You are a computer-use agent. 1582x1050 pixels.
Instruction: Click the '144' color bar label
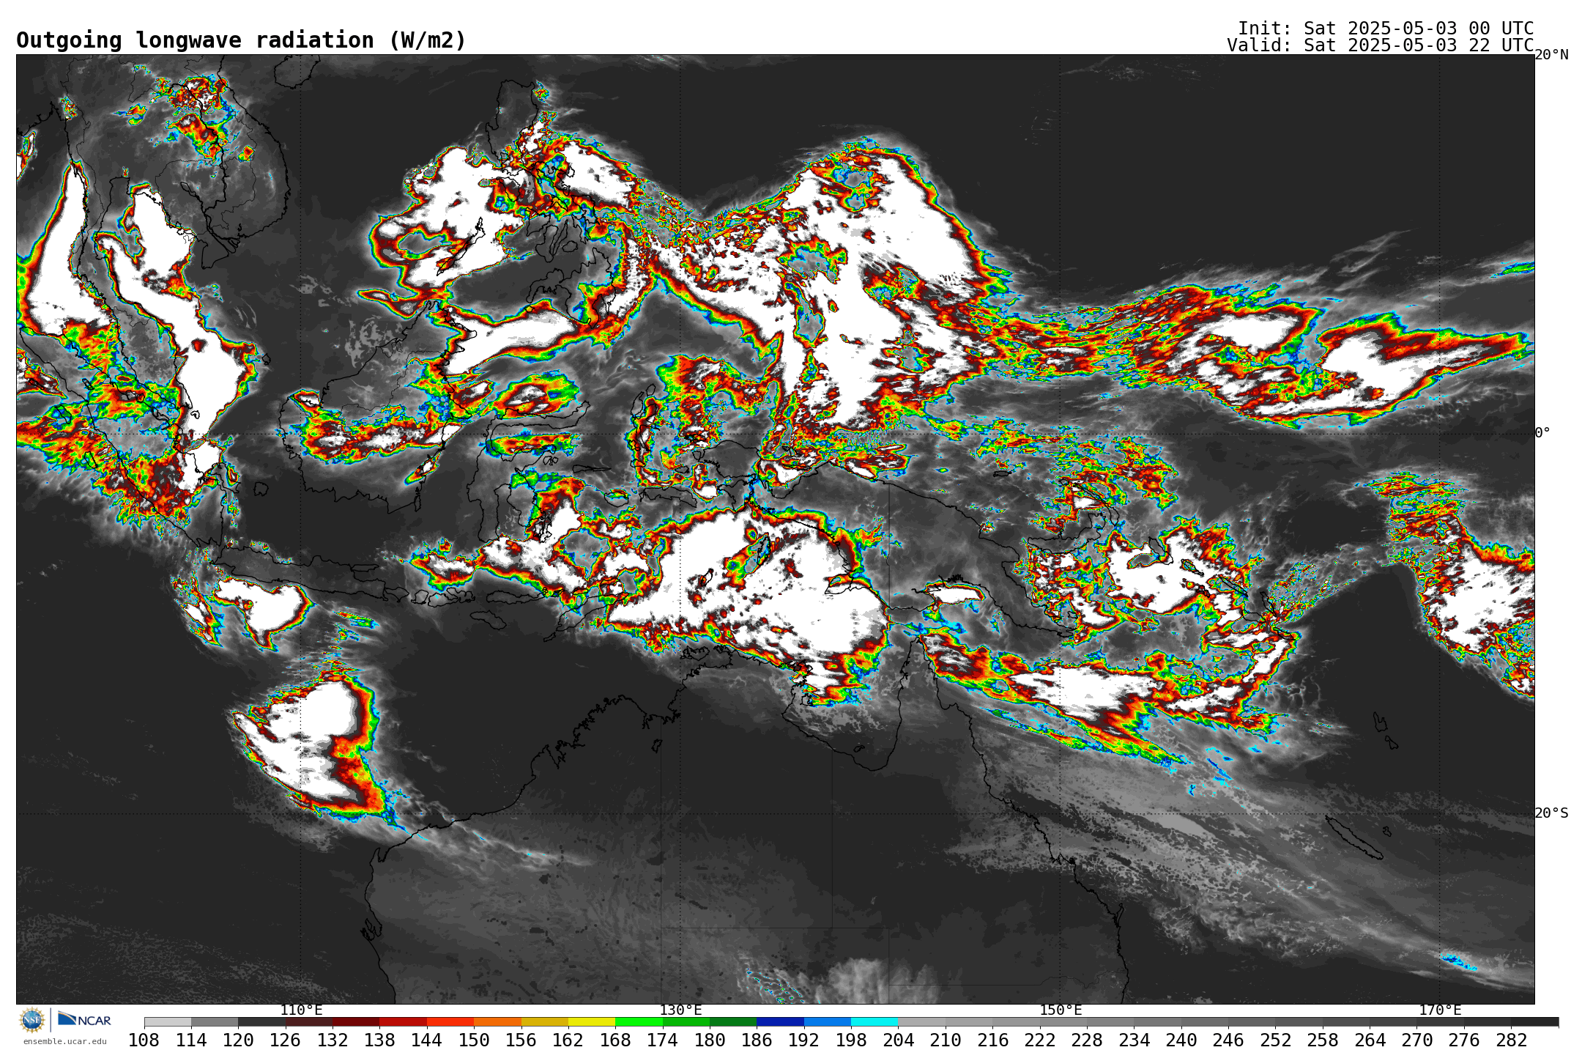pyautogui.click(x=426, y=1040)
